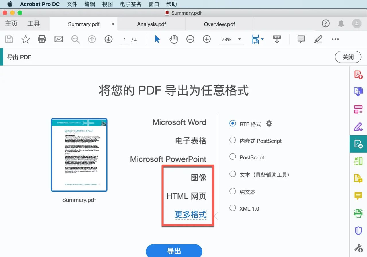Open the green organize pages sidebar icon
This screenshot has height=257, width=367.
pyautogui.click(x=358, y=161)
